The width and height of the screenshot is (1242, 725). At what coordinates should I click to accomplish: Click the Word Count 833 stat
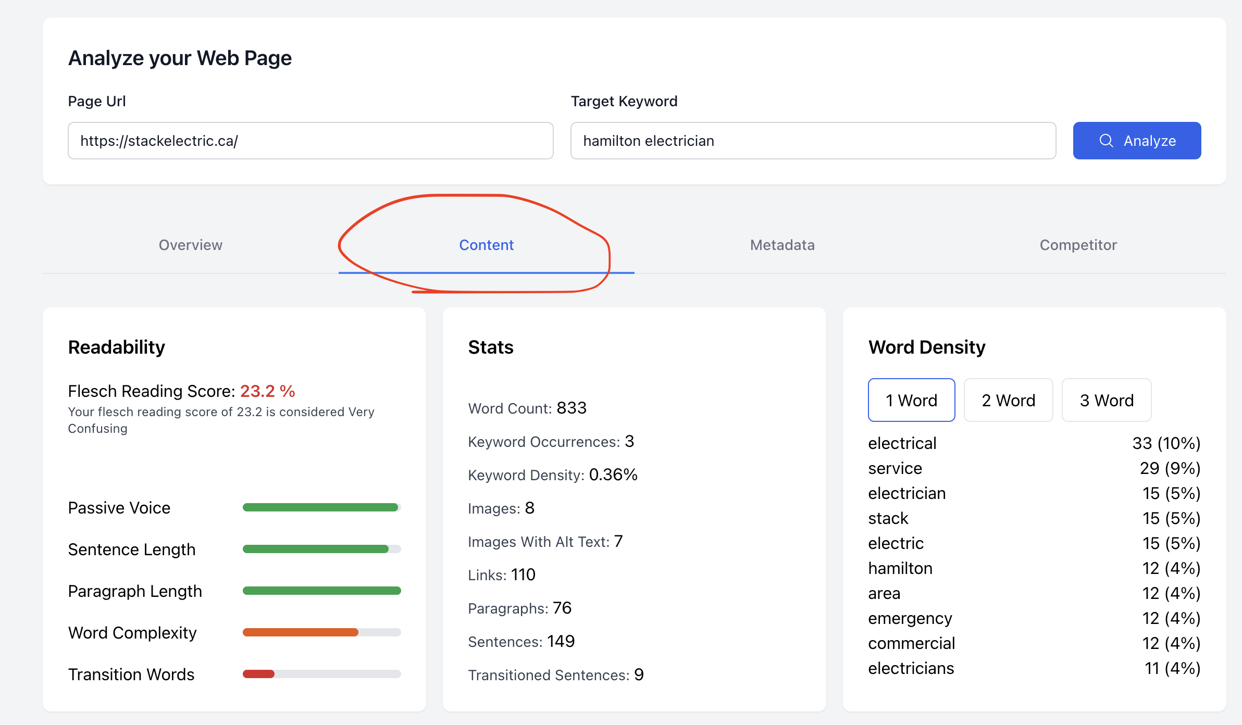click(527, 408)
